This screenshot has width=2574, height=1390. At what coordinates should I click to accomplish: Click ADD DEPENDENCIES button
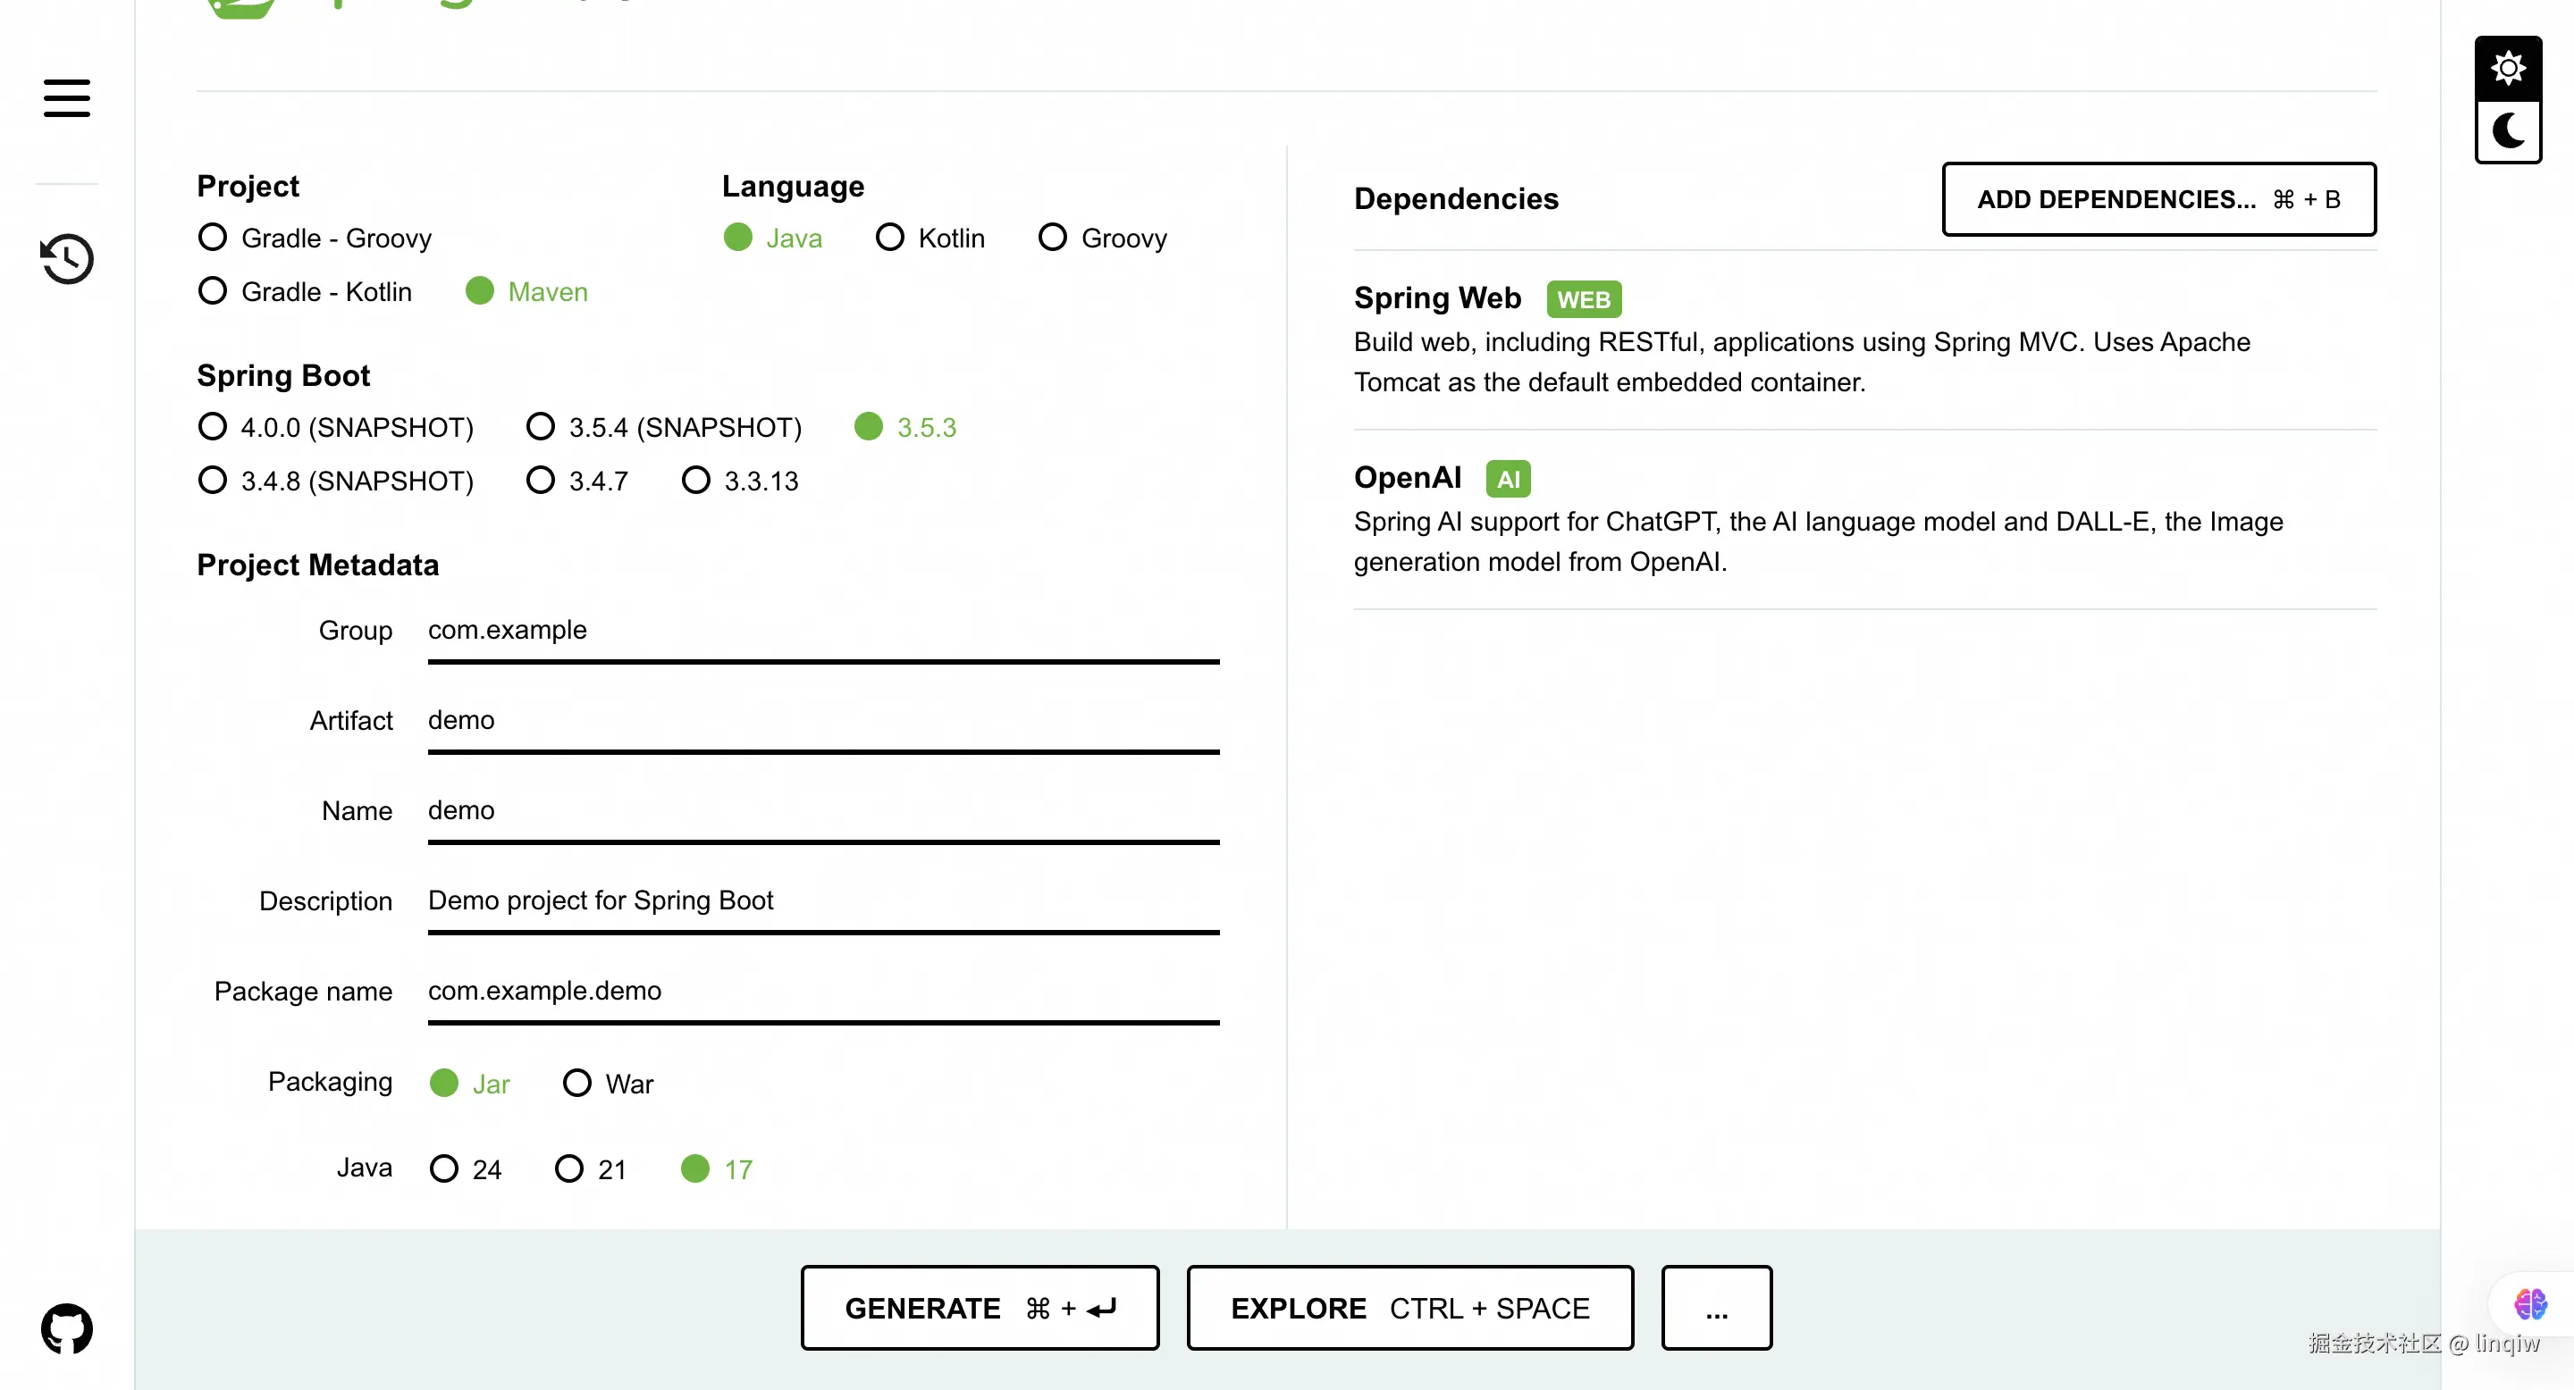pyautogui.click(x=2158, y=200)
